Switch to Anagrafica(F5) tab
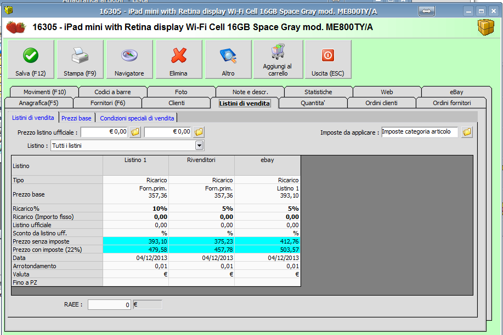 point(38,103)
